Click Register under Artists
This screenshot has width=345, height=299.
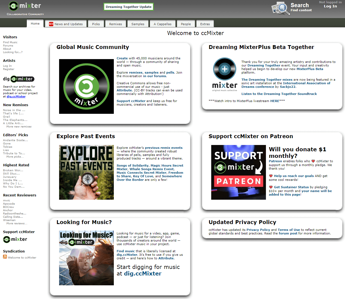(x=8, y=69)
